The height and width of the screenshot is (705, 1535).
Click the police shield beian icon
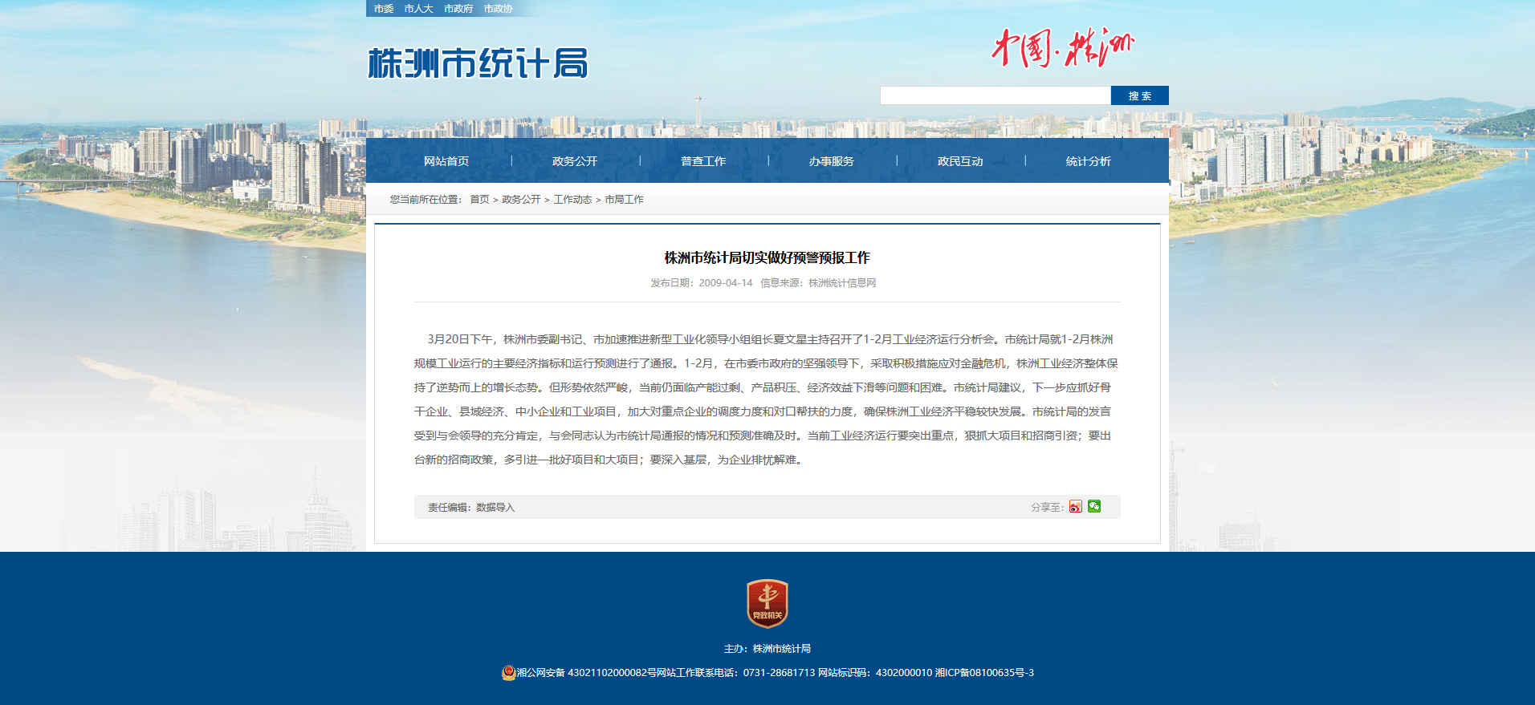(508, 673)
